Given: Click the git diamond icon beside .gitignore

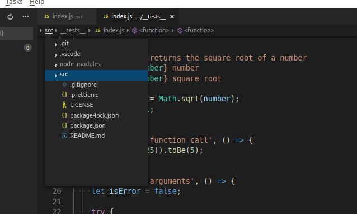Looking at the screenshot, I should pos(64,85).
